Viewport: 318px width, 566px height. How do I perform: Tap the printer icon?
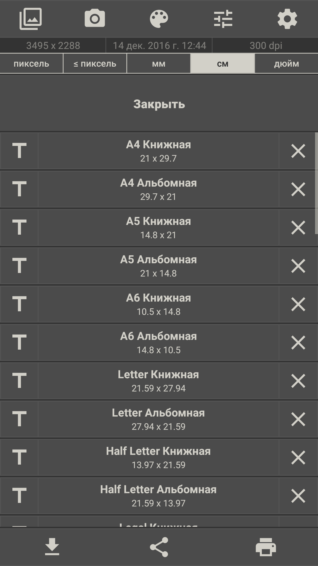pos(266,547)
